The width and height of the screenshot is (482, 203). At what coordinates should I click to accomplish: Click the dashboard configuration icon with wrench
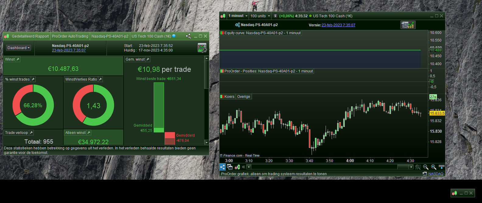click(202, 48)
